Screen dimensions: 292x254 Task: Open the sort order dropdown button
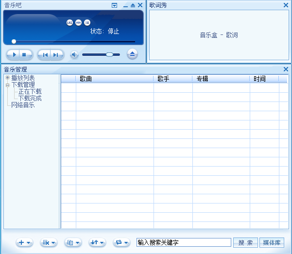click(97, 242)
